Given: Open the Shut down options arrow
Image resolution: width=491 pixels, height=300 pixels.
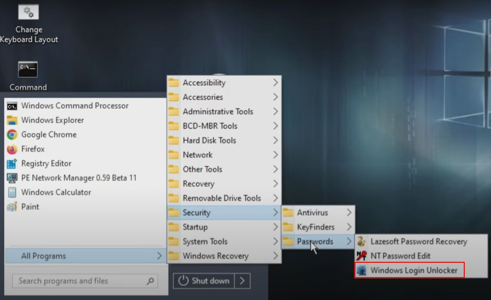Looking at the screenshot, I should pyautogui.click(x=242, y=281).
